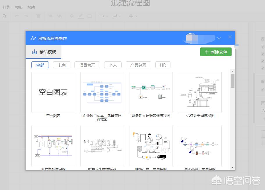Image resolution: width=265 pixels, height=190 pixels.
Task: Click the 空白图表 caption text
Action: tap(53, 116)
